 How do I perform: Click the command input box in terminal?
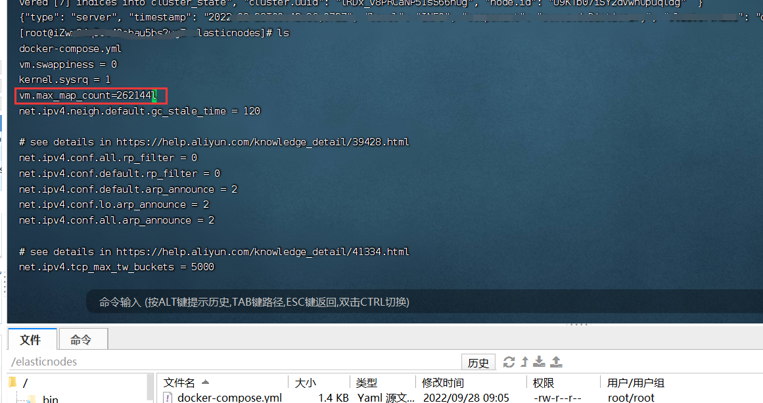[425, 302]
